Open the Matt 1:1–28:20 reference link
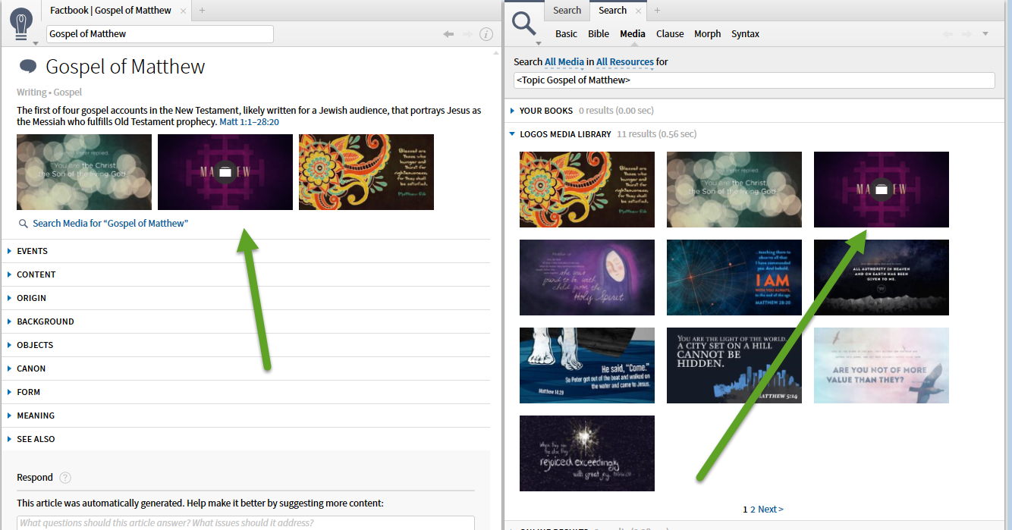This screenshot has width=1012, height=530. click(249, 122)
